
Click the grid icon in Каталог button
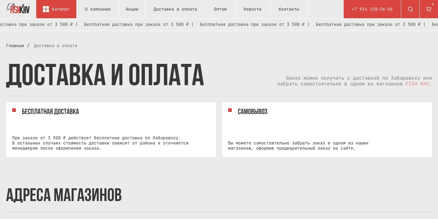[46, 9]
